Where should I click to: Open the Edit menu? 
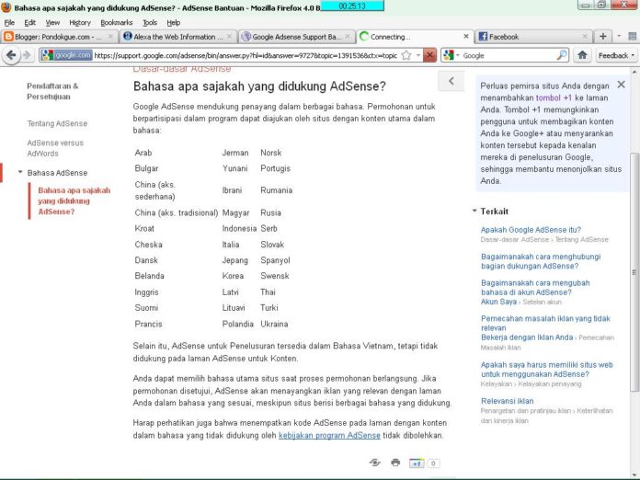[x=29, y=22]
